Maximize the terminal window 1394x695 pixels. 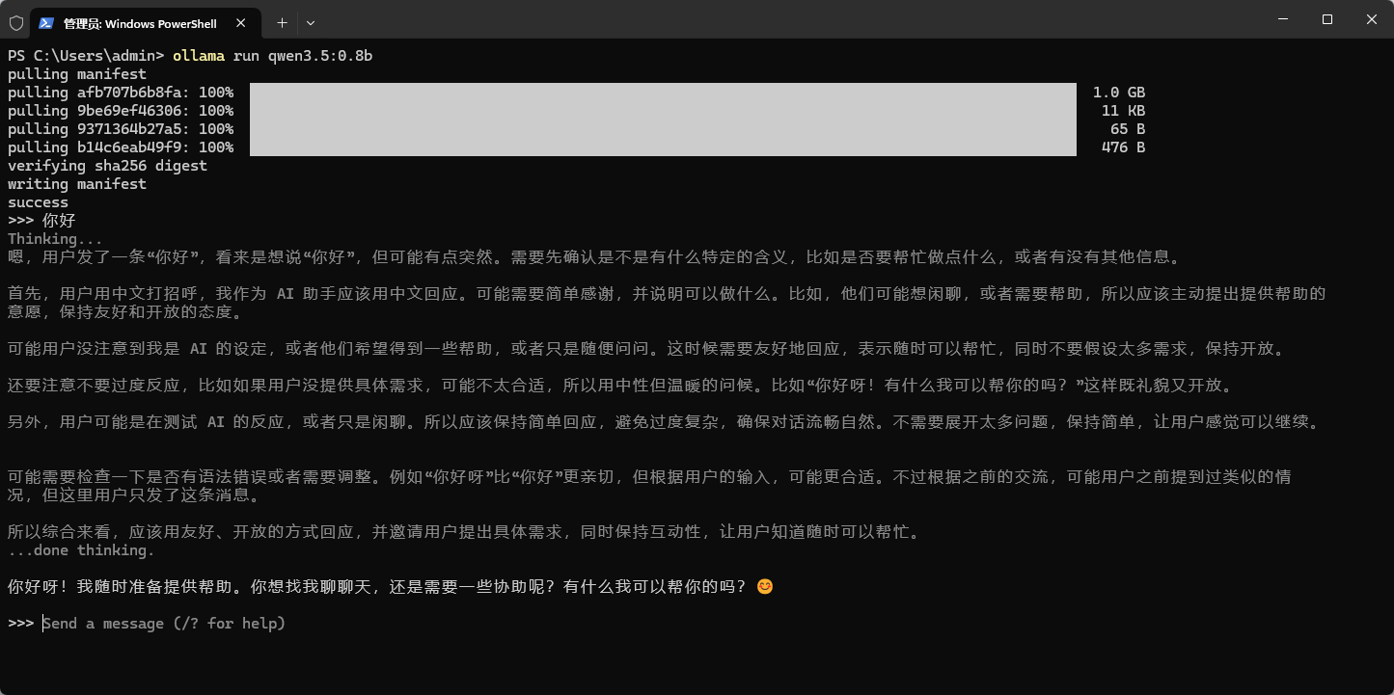pyautogui.click(x=1326, y=18)
